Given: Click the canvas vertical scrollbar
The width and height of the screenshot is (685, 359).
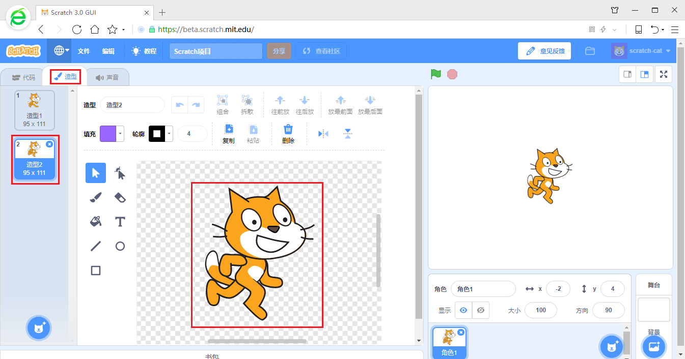Looking at the screenshot, I should click(x=378, y=251).
